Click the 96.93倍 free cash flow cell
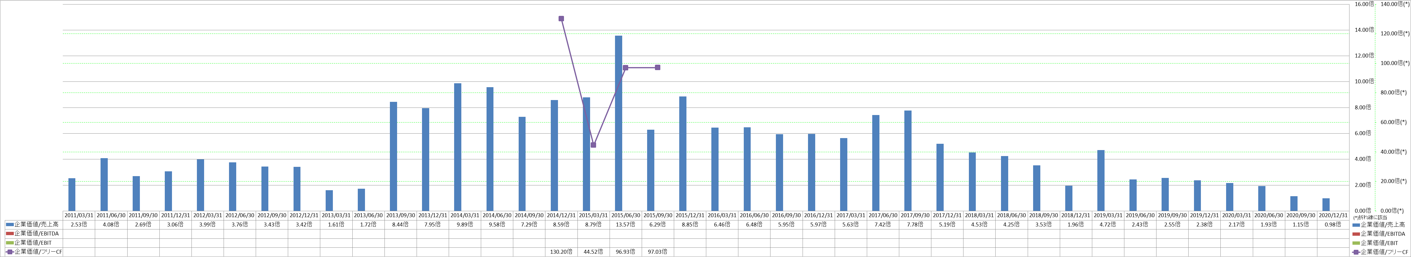This screenshot has height=257, width=1411. coord(626,252)
